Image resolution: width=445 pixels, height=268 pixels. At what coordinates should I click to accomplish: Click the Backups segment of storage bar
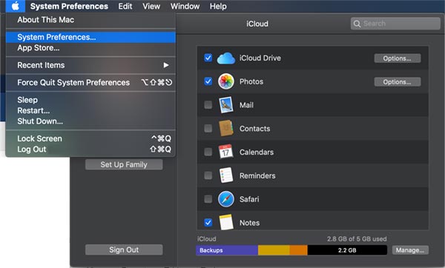227,250
